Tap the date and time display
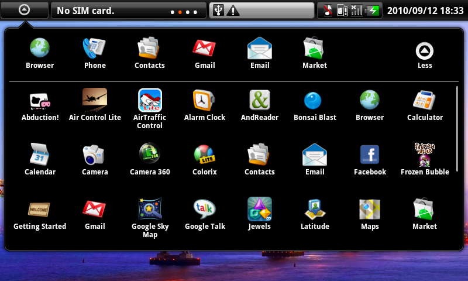Image resolution: width=468 pixels, height=281 pixels. pos(425,11)
